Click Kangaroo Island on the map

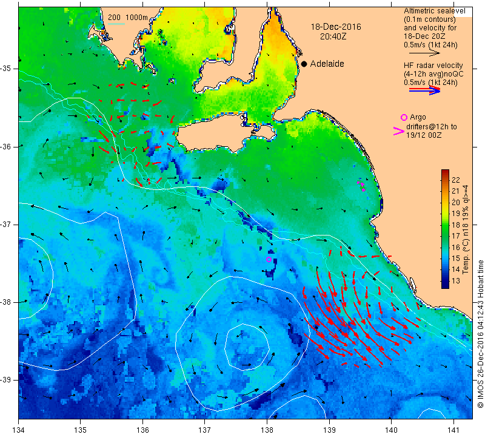click(222, 133)
